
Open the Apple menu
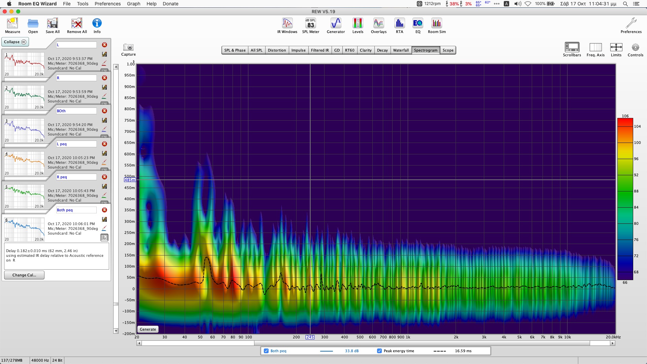coord(9,4)
